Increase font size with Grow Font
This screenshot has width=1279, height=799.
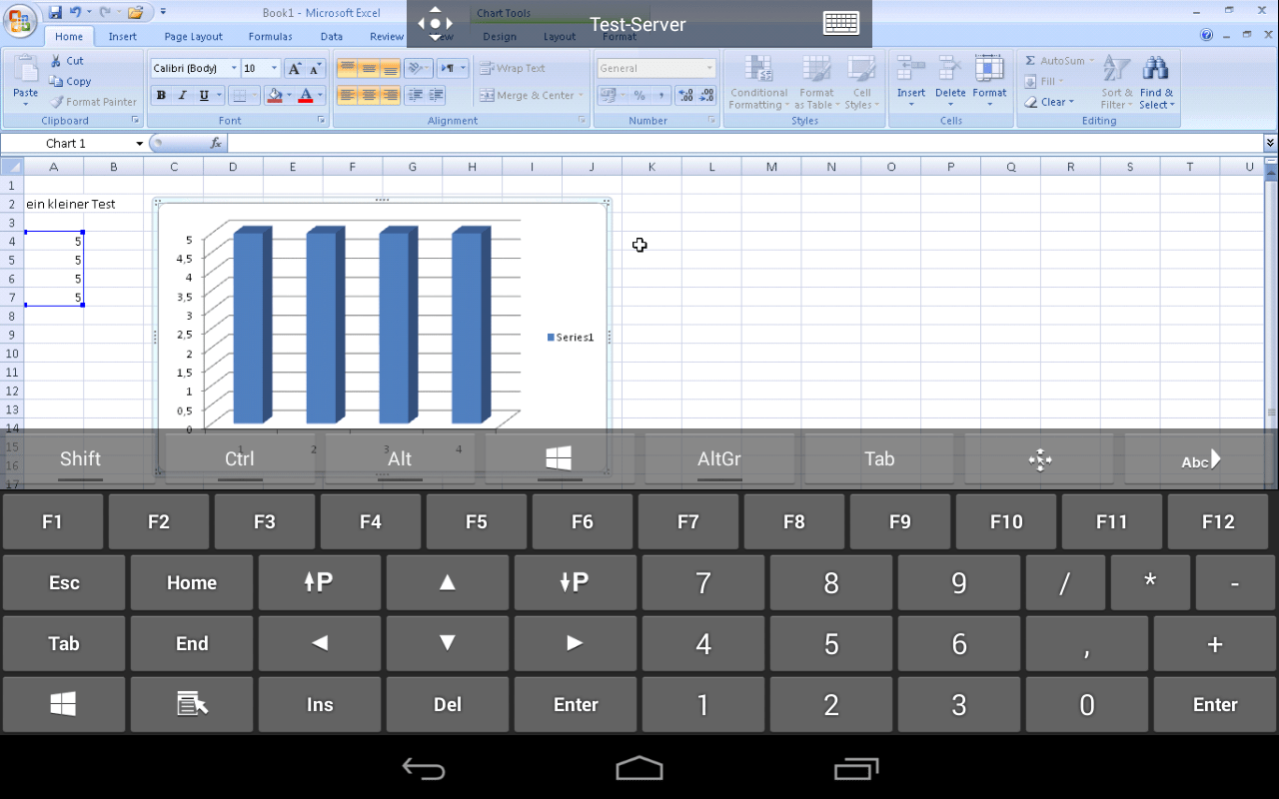click(x=295, y=69)
